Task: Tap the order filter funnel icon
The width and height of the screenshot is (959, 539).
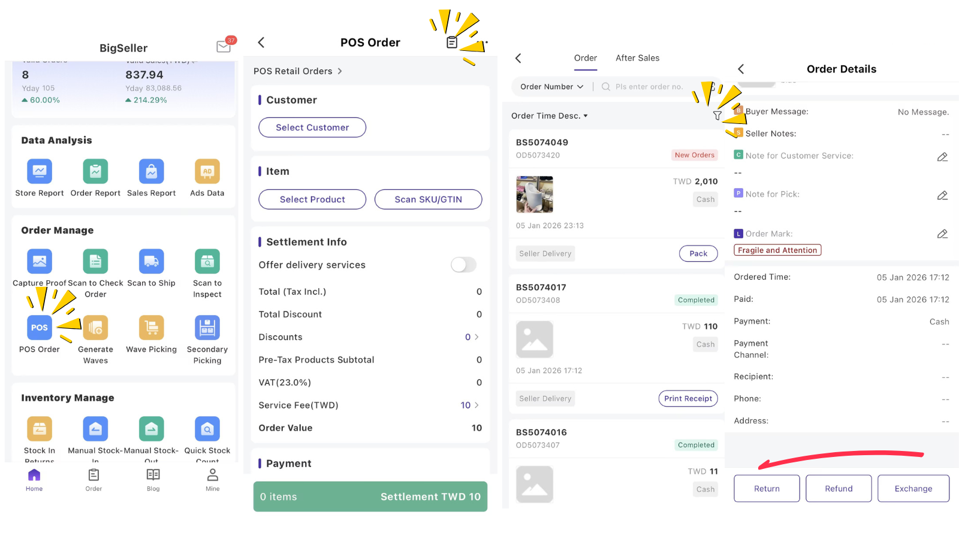Action: (x=717, y=116)
